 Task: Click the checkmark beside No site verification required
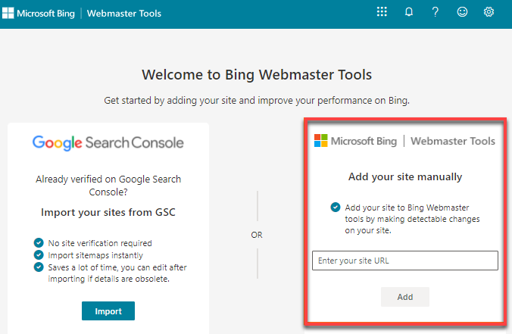coord(39,243)
